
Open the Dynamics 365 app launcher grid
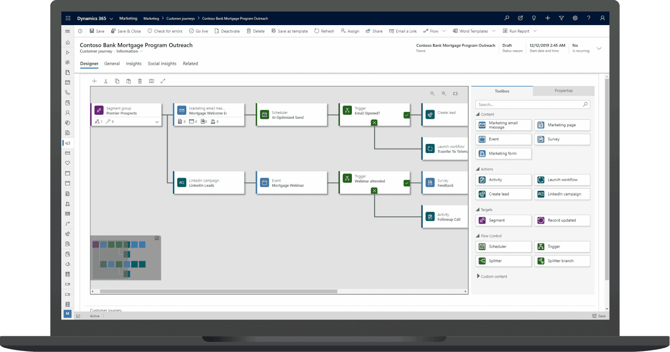(68, 18)
